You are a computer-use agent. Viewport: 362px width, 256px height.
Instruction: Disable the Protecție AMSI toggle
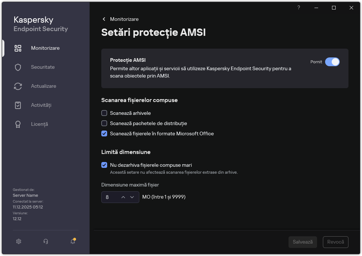tap(333, 62)
